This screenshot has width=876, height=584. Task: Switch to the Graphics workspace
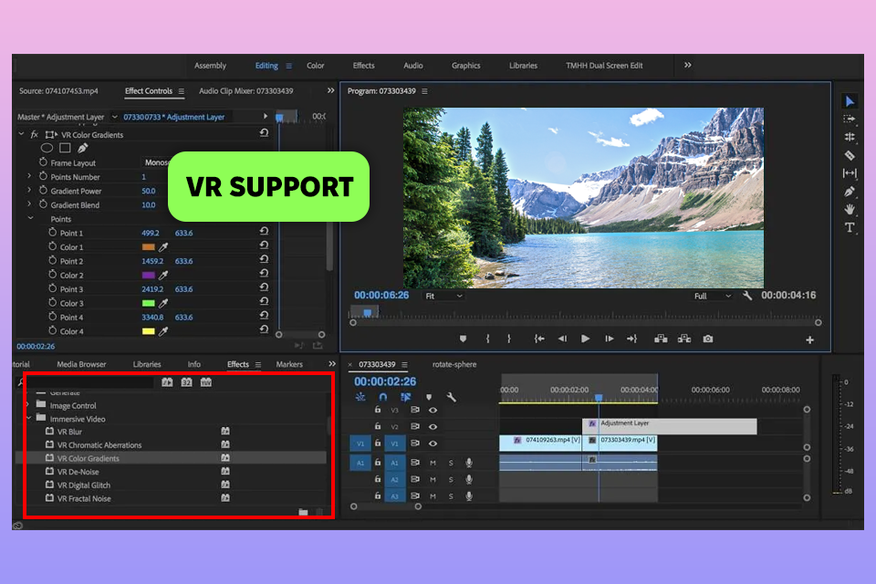click(466, 66)
